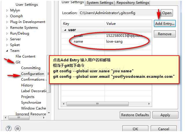
Task: Click the Key column header
Action: tap(83, 24)
